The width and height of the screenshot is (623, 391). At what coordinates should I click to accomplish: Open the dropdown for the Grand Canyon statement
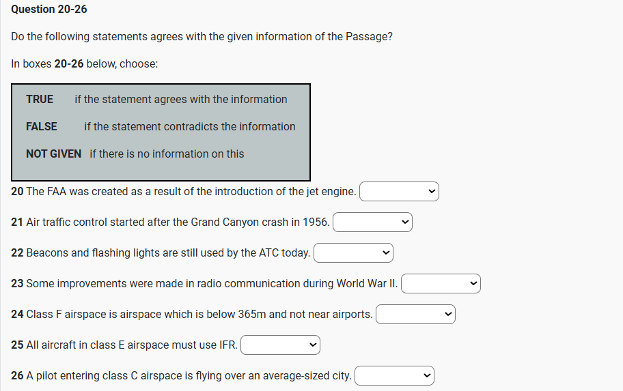click(372, 222)
